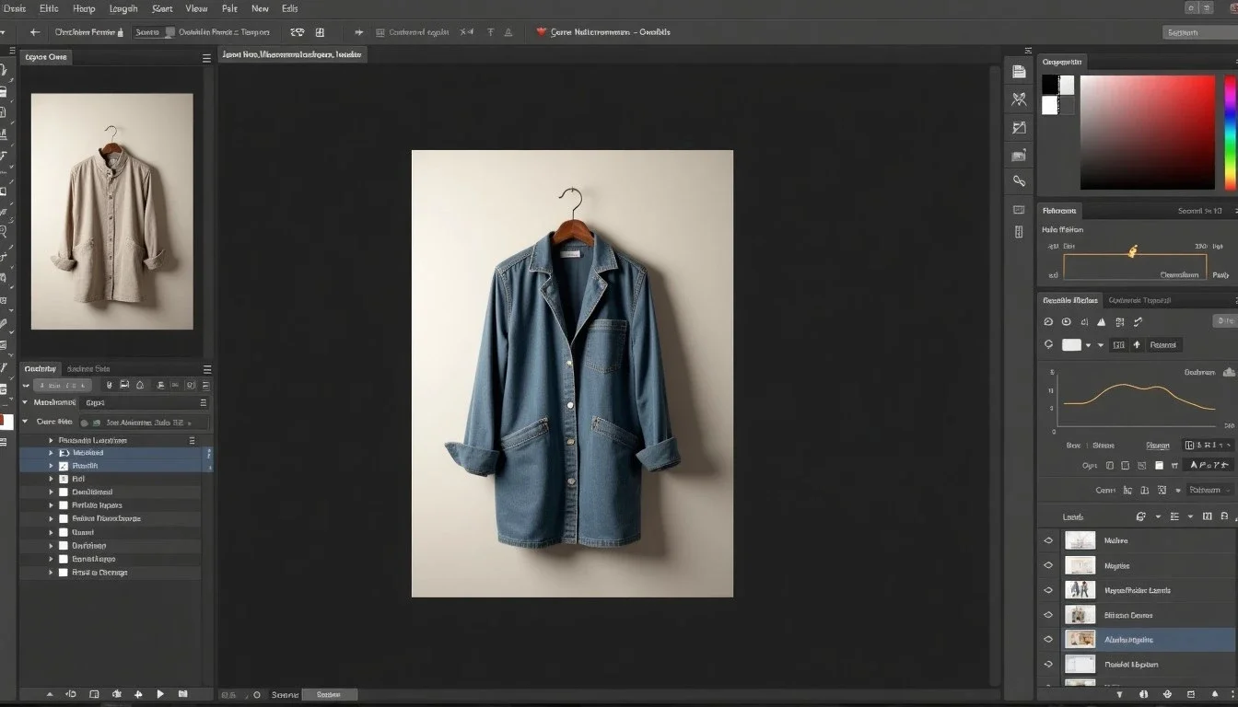Click the circle icon in the bottom status bar
Screen dimensions: 1238x707
point(256,695)
